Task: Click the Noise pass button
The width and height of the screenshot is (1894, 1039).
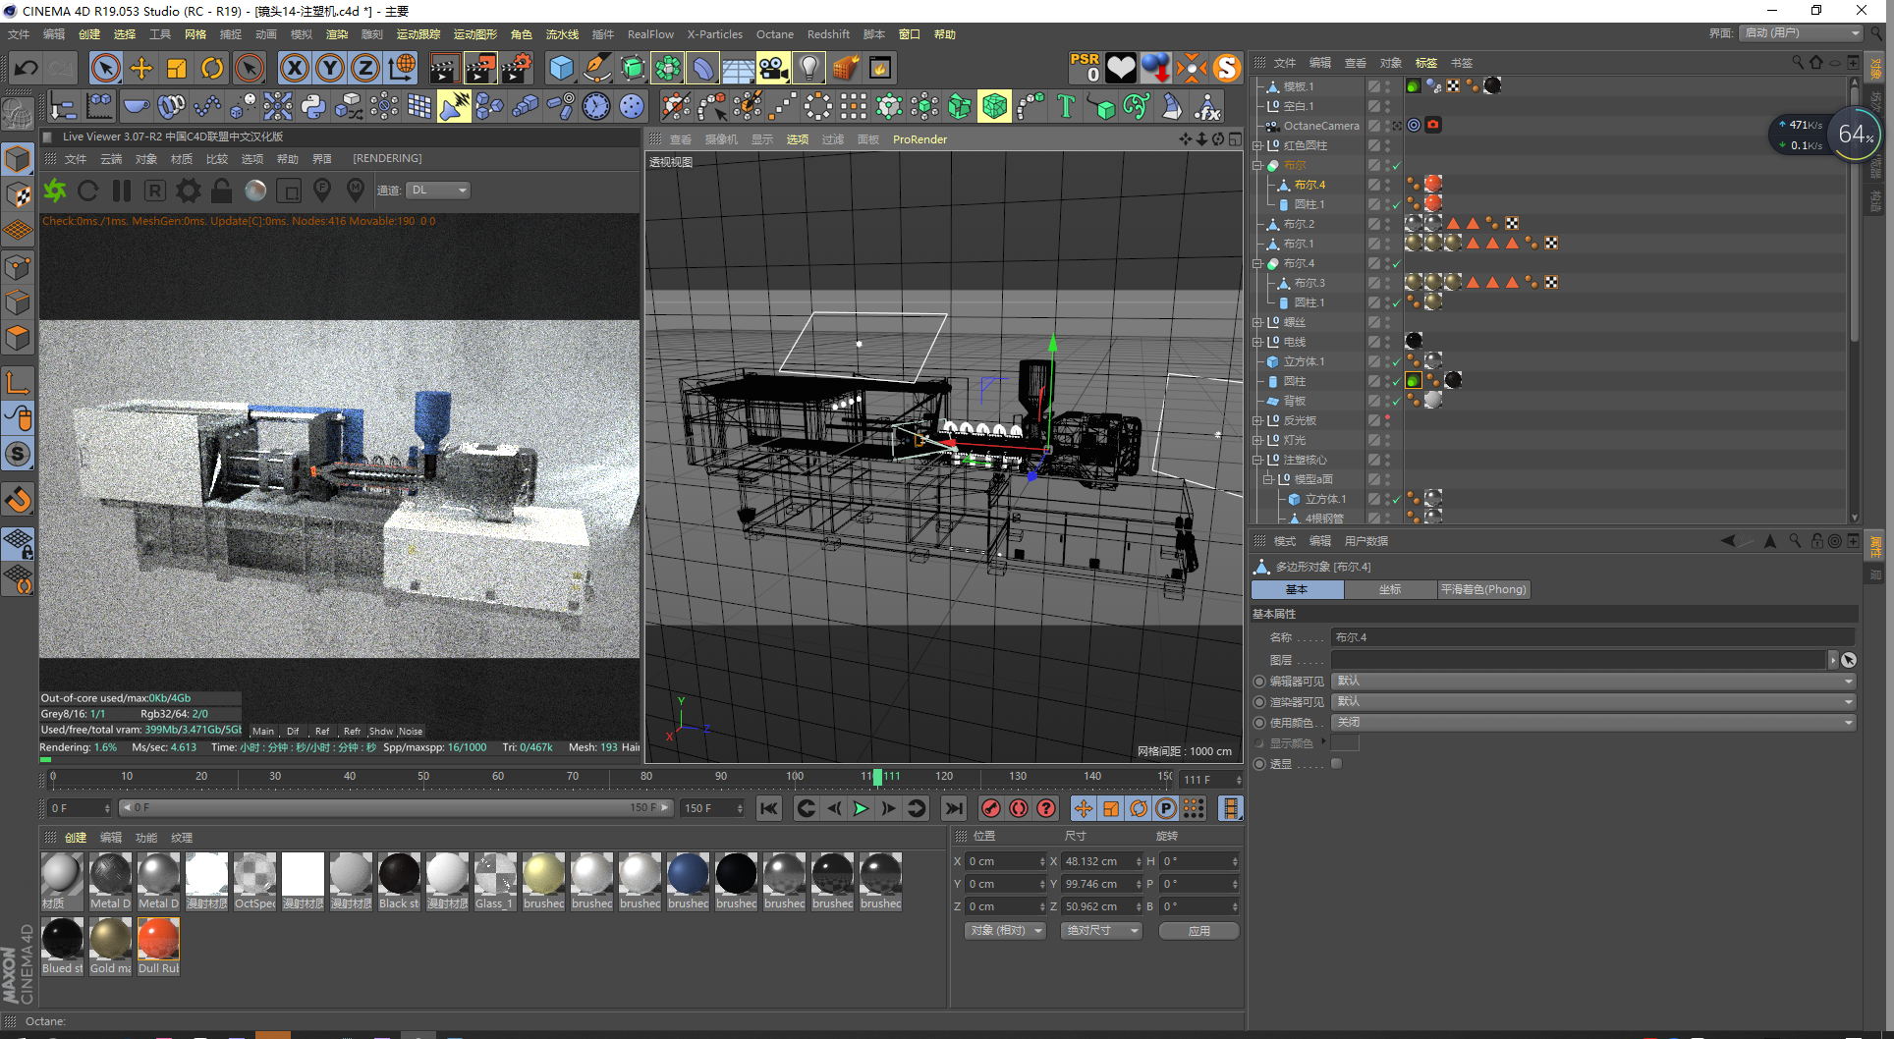Action: pos(411,731)
